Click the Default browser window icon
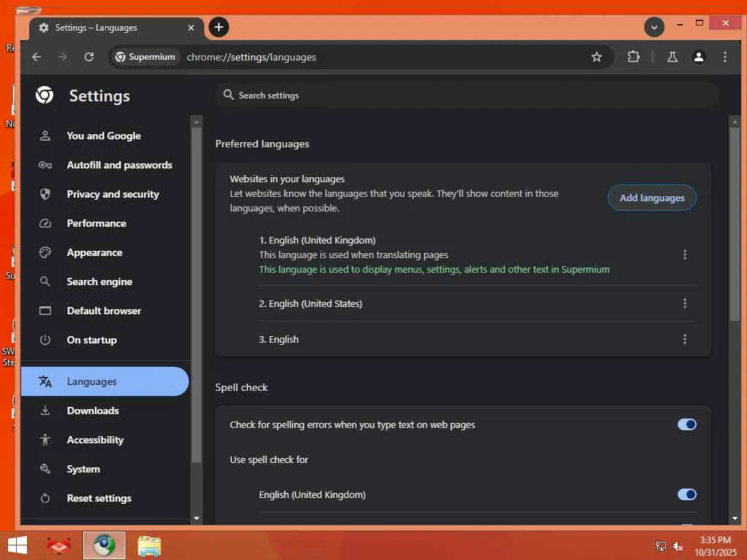The image size is (747, 560). 45,311
